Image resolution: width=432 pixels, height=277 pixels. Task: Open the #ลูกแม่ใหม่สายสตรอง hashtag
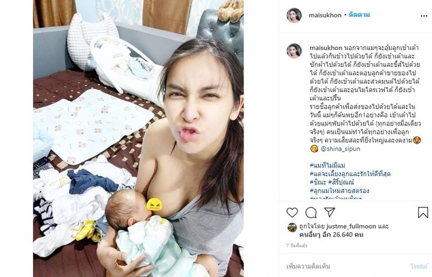tap(340, 191)
